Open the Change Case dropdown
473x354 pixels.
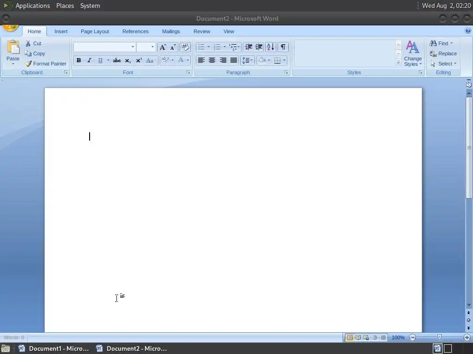pos(151,60)
